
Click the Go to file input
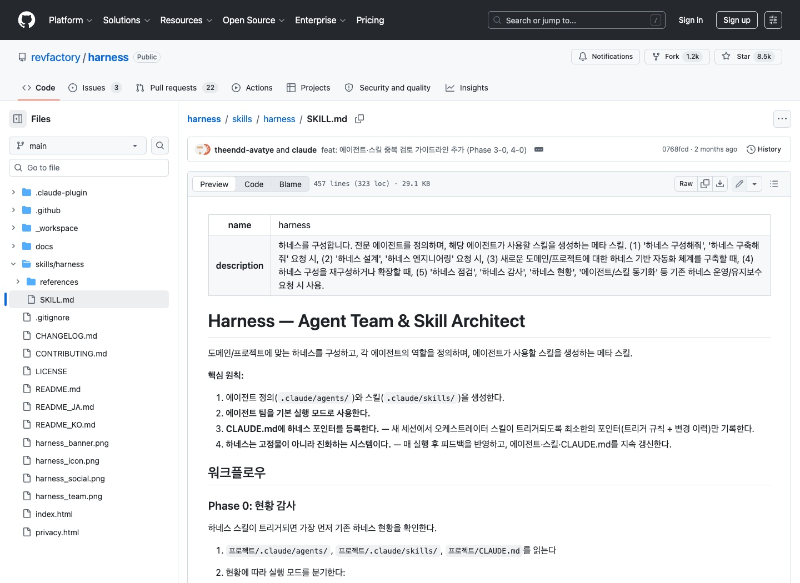pos(89,168)
